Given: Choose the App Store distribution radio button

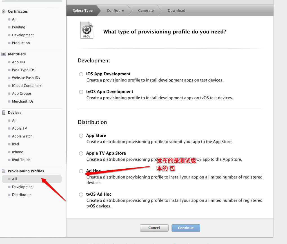Looking at the screenshot, I should coord(81,136).
